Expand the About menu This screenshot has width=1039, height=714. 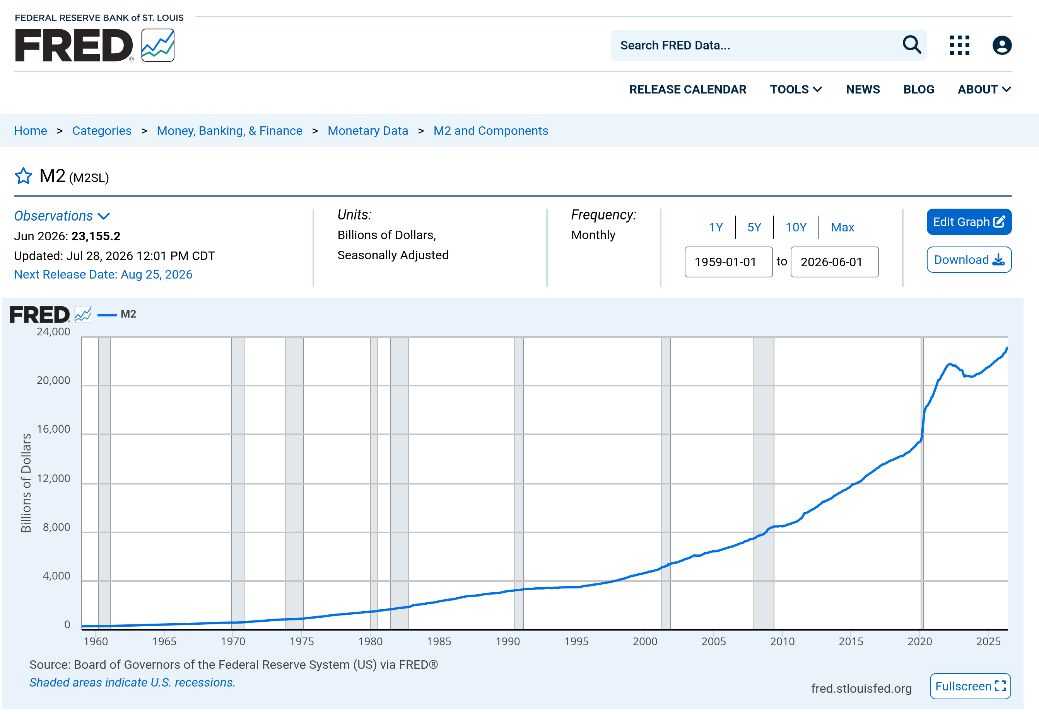(984, 90)
